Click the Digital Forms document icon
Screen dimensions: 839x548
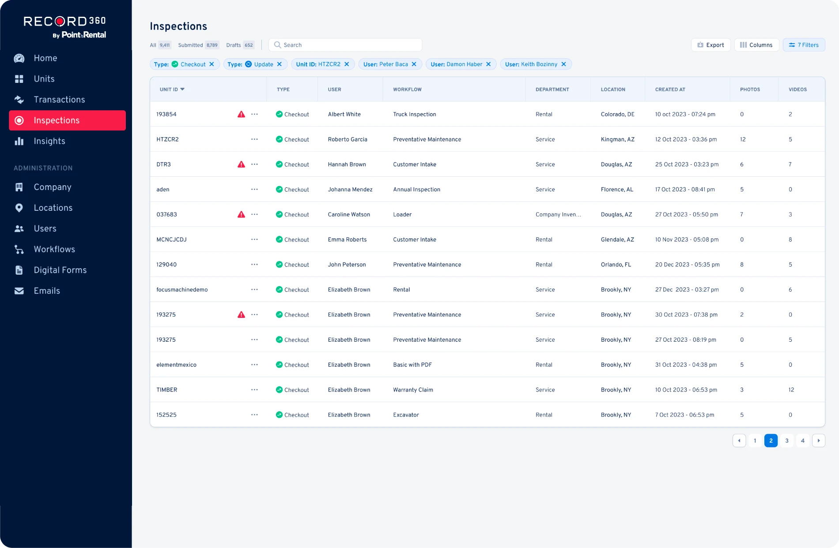pos(19,270)
